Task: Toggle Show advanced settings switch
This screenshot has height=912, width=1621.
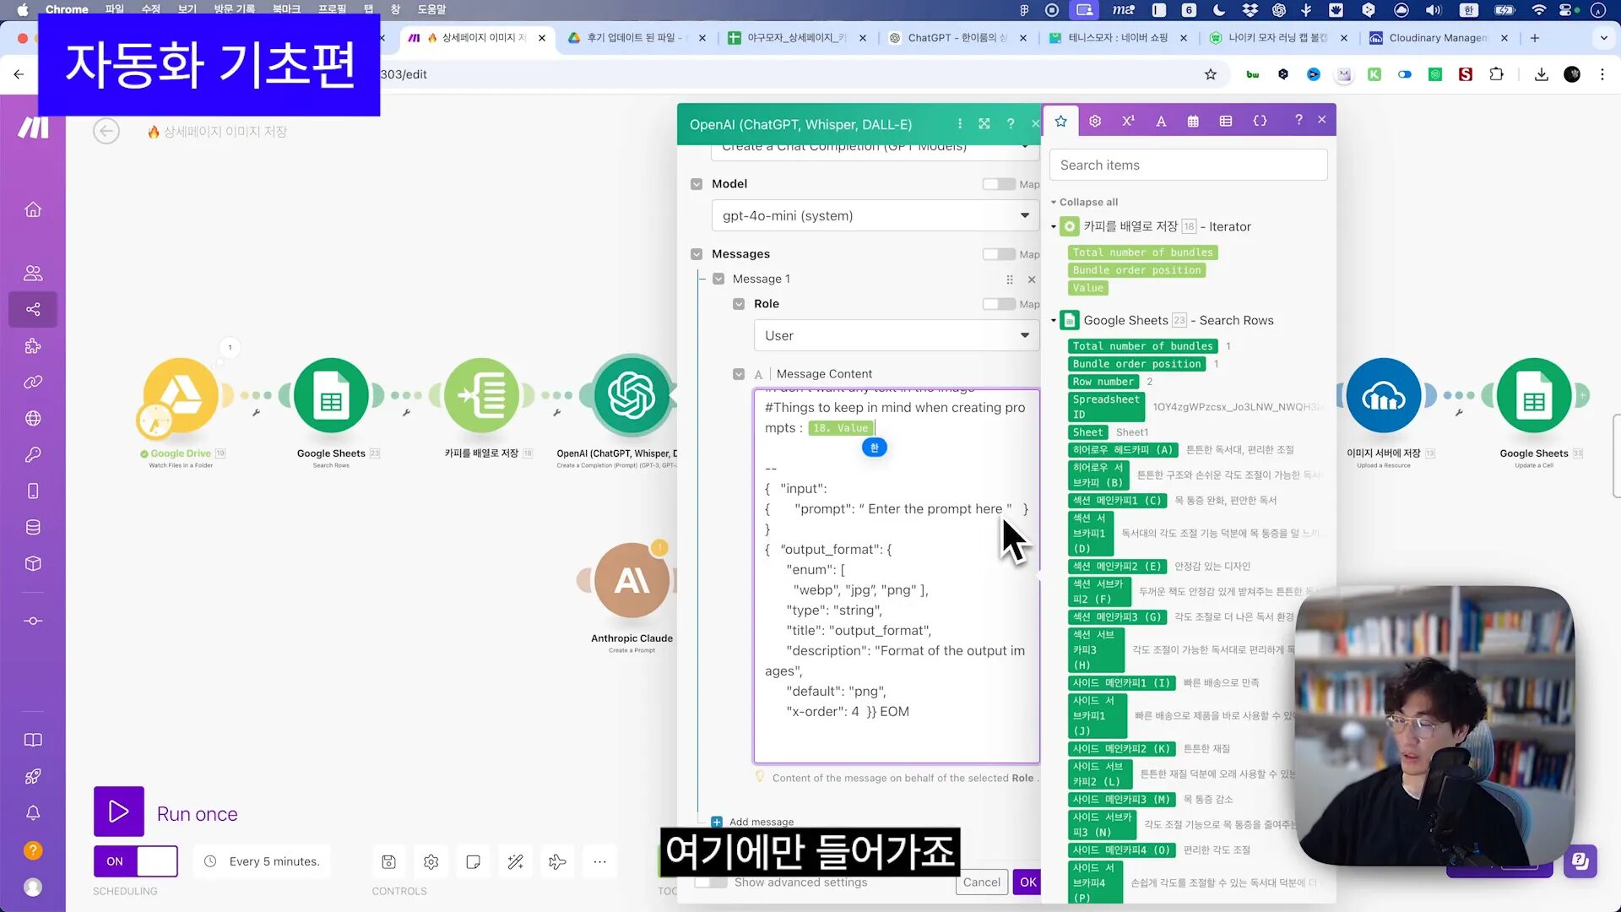Action: coord(711,882)
